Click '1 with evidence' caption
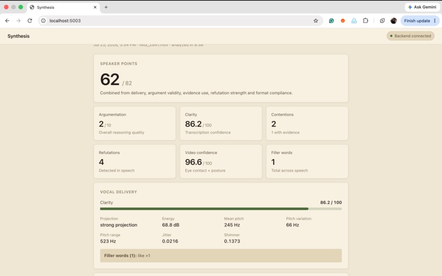 coord(285,133)
